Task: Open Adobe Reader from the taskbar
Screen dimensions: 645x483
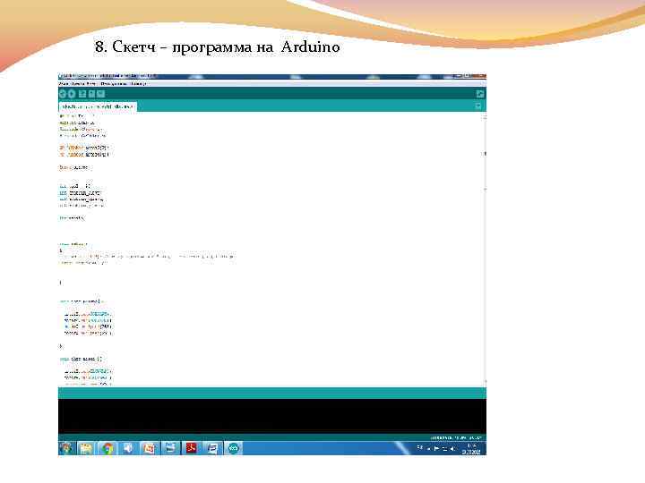Action: [191, 448]
